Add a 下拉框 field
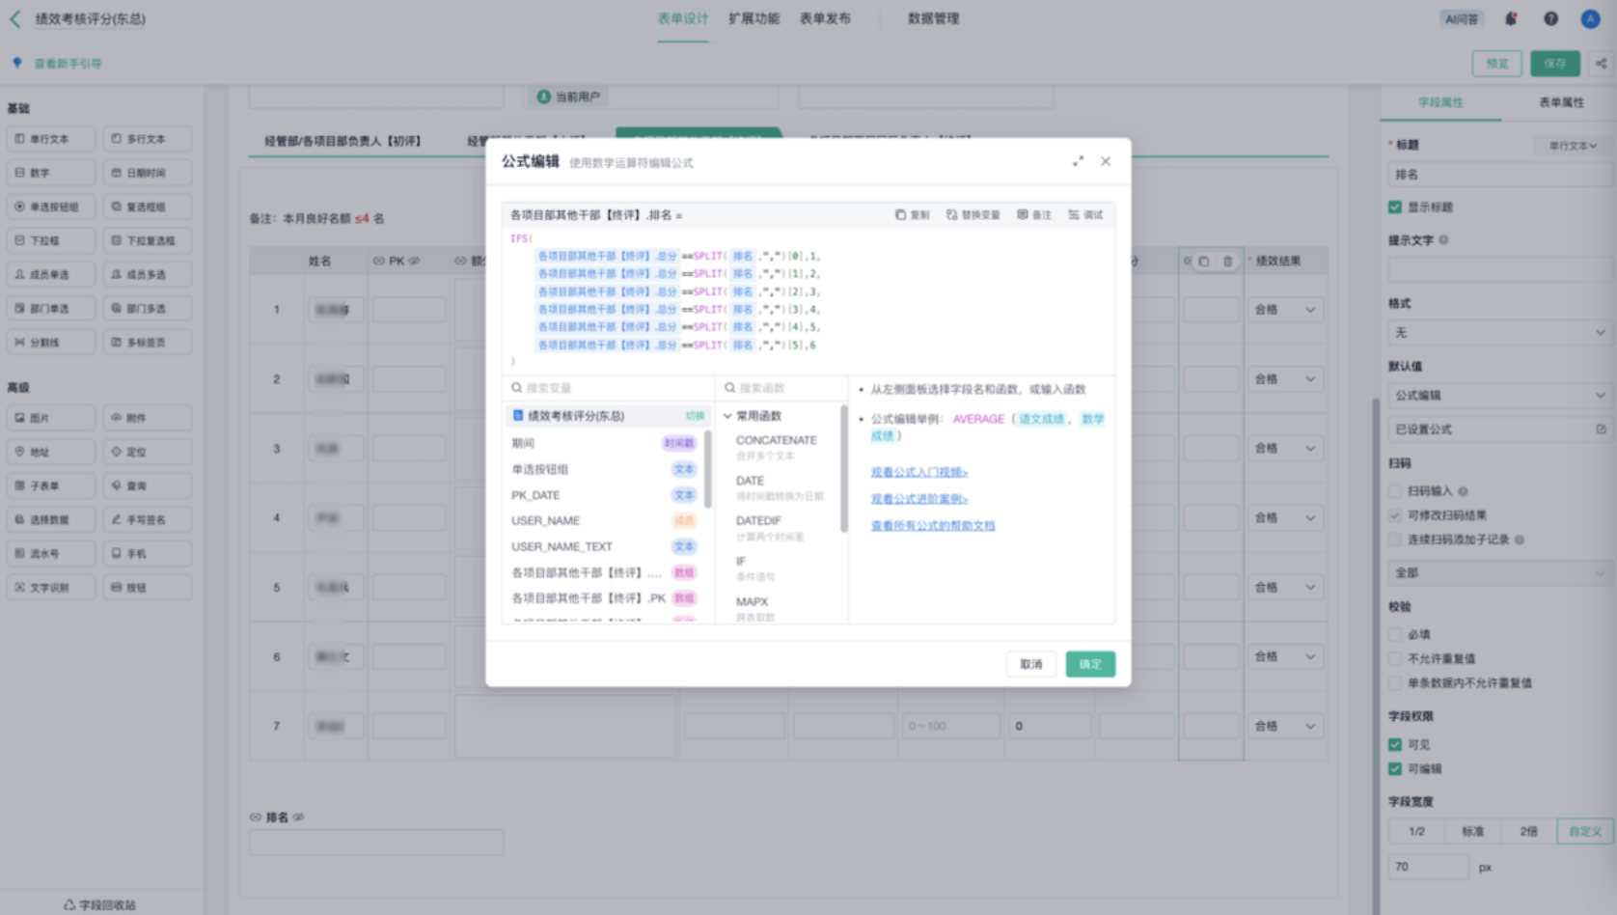Screen dimensions: 1617x915 coord(51,240)
